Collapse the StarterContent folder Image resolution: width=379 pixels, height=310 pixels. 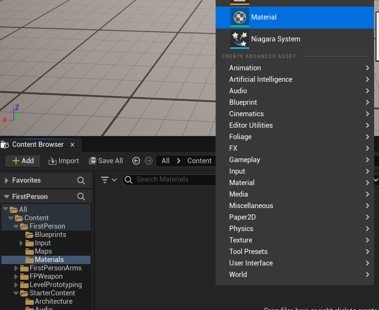click(16, 293)
